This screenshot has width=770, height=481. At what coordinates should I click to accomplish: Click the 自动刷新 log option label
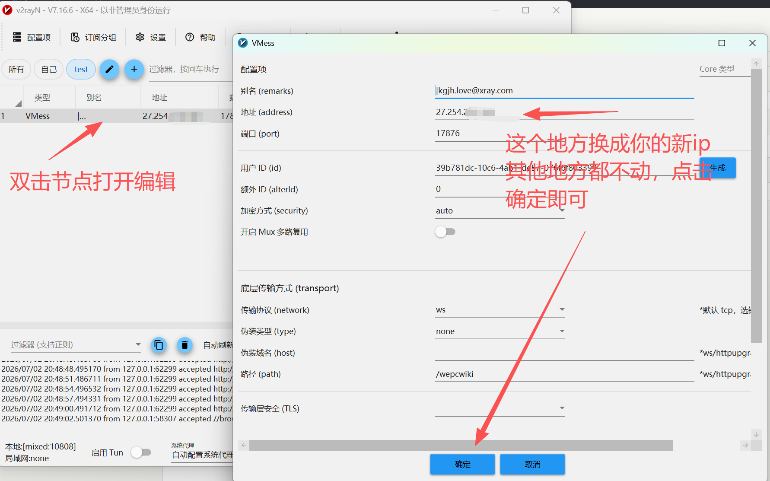click(218, 345)
